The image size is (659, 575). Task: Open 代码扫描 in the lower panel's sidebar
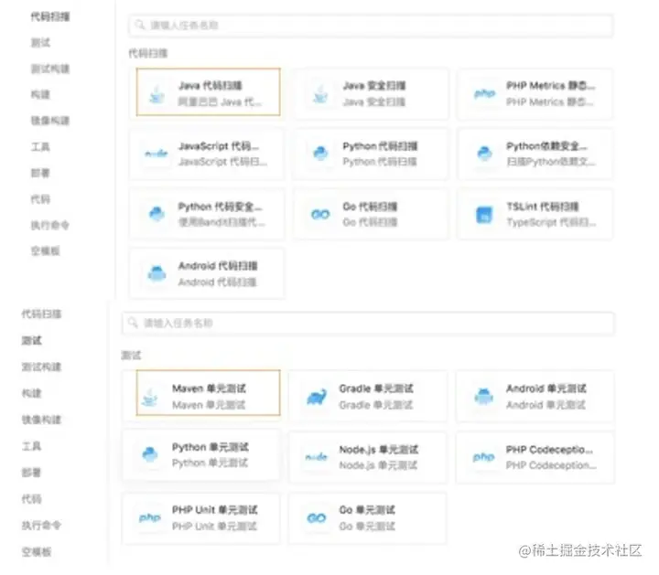point(41,314)
